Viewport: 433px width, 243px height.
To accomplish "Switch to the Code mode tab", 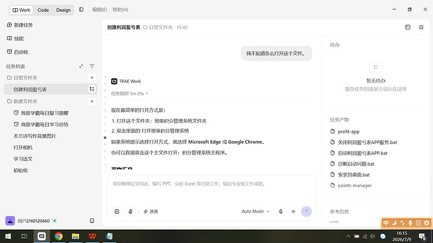I will (x=43, y=10).
